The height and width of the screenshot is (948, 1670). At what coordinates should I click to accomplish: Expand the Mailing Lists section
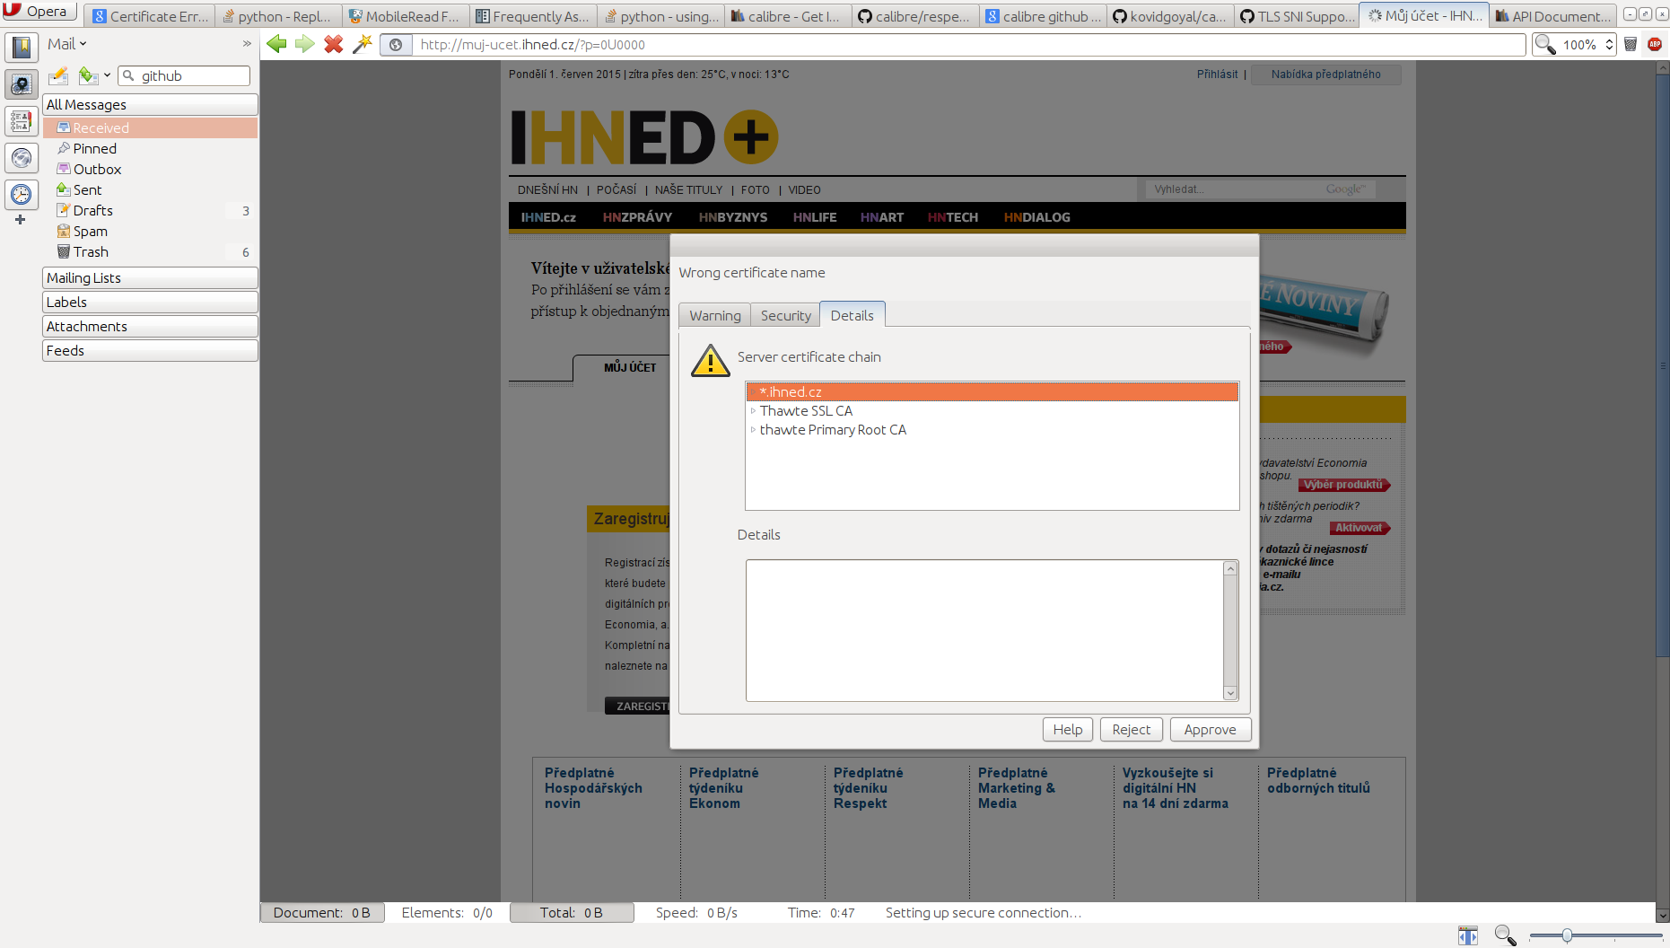pyautogui.click(x=150, y=278)
